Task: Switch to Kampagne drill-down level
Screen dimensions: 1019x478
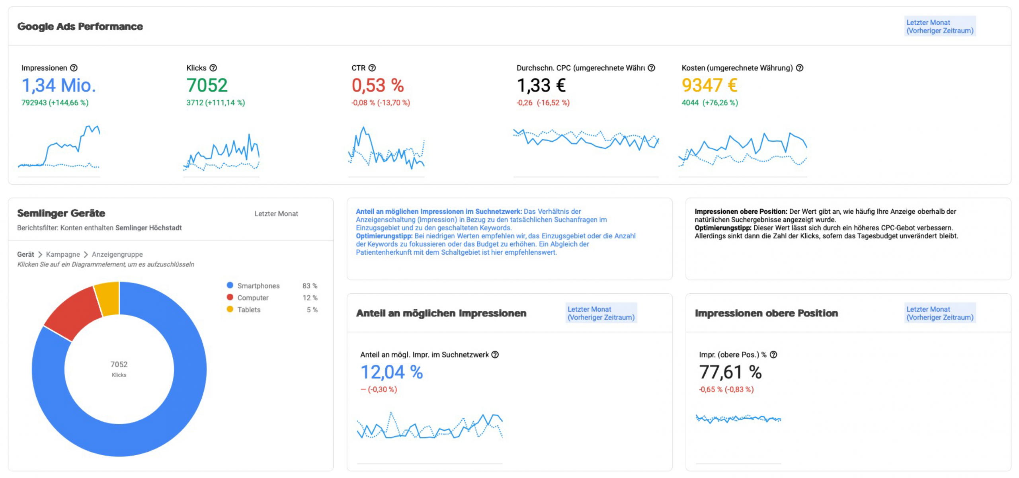Action: 63,254
